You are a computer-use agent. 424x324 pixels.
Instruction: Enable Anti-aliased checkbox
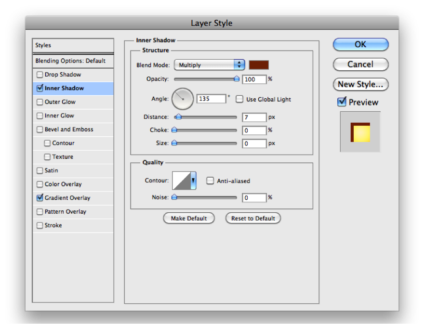[x=210, y=181]
